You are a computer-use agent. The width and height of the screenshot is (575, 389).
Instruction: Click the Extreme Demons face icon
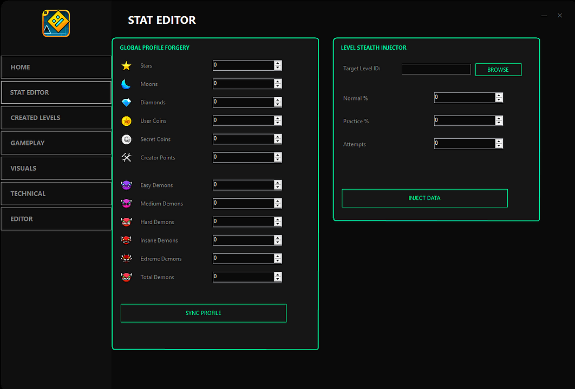click(126, 259)
